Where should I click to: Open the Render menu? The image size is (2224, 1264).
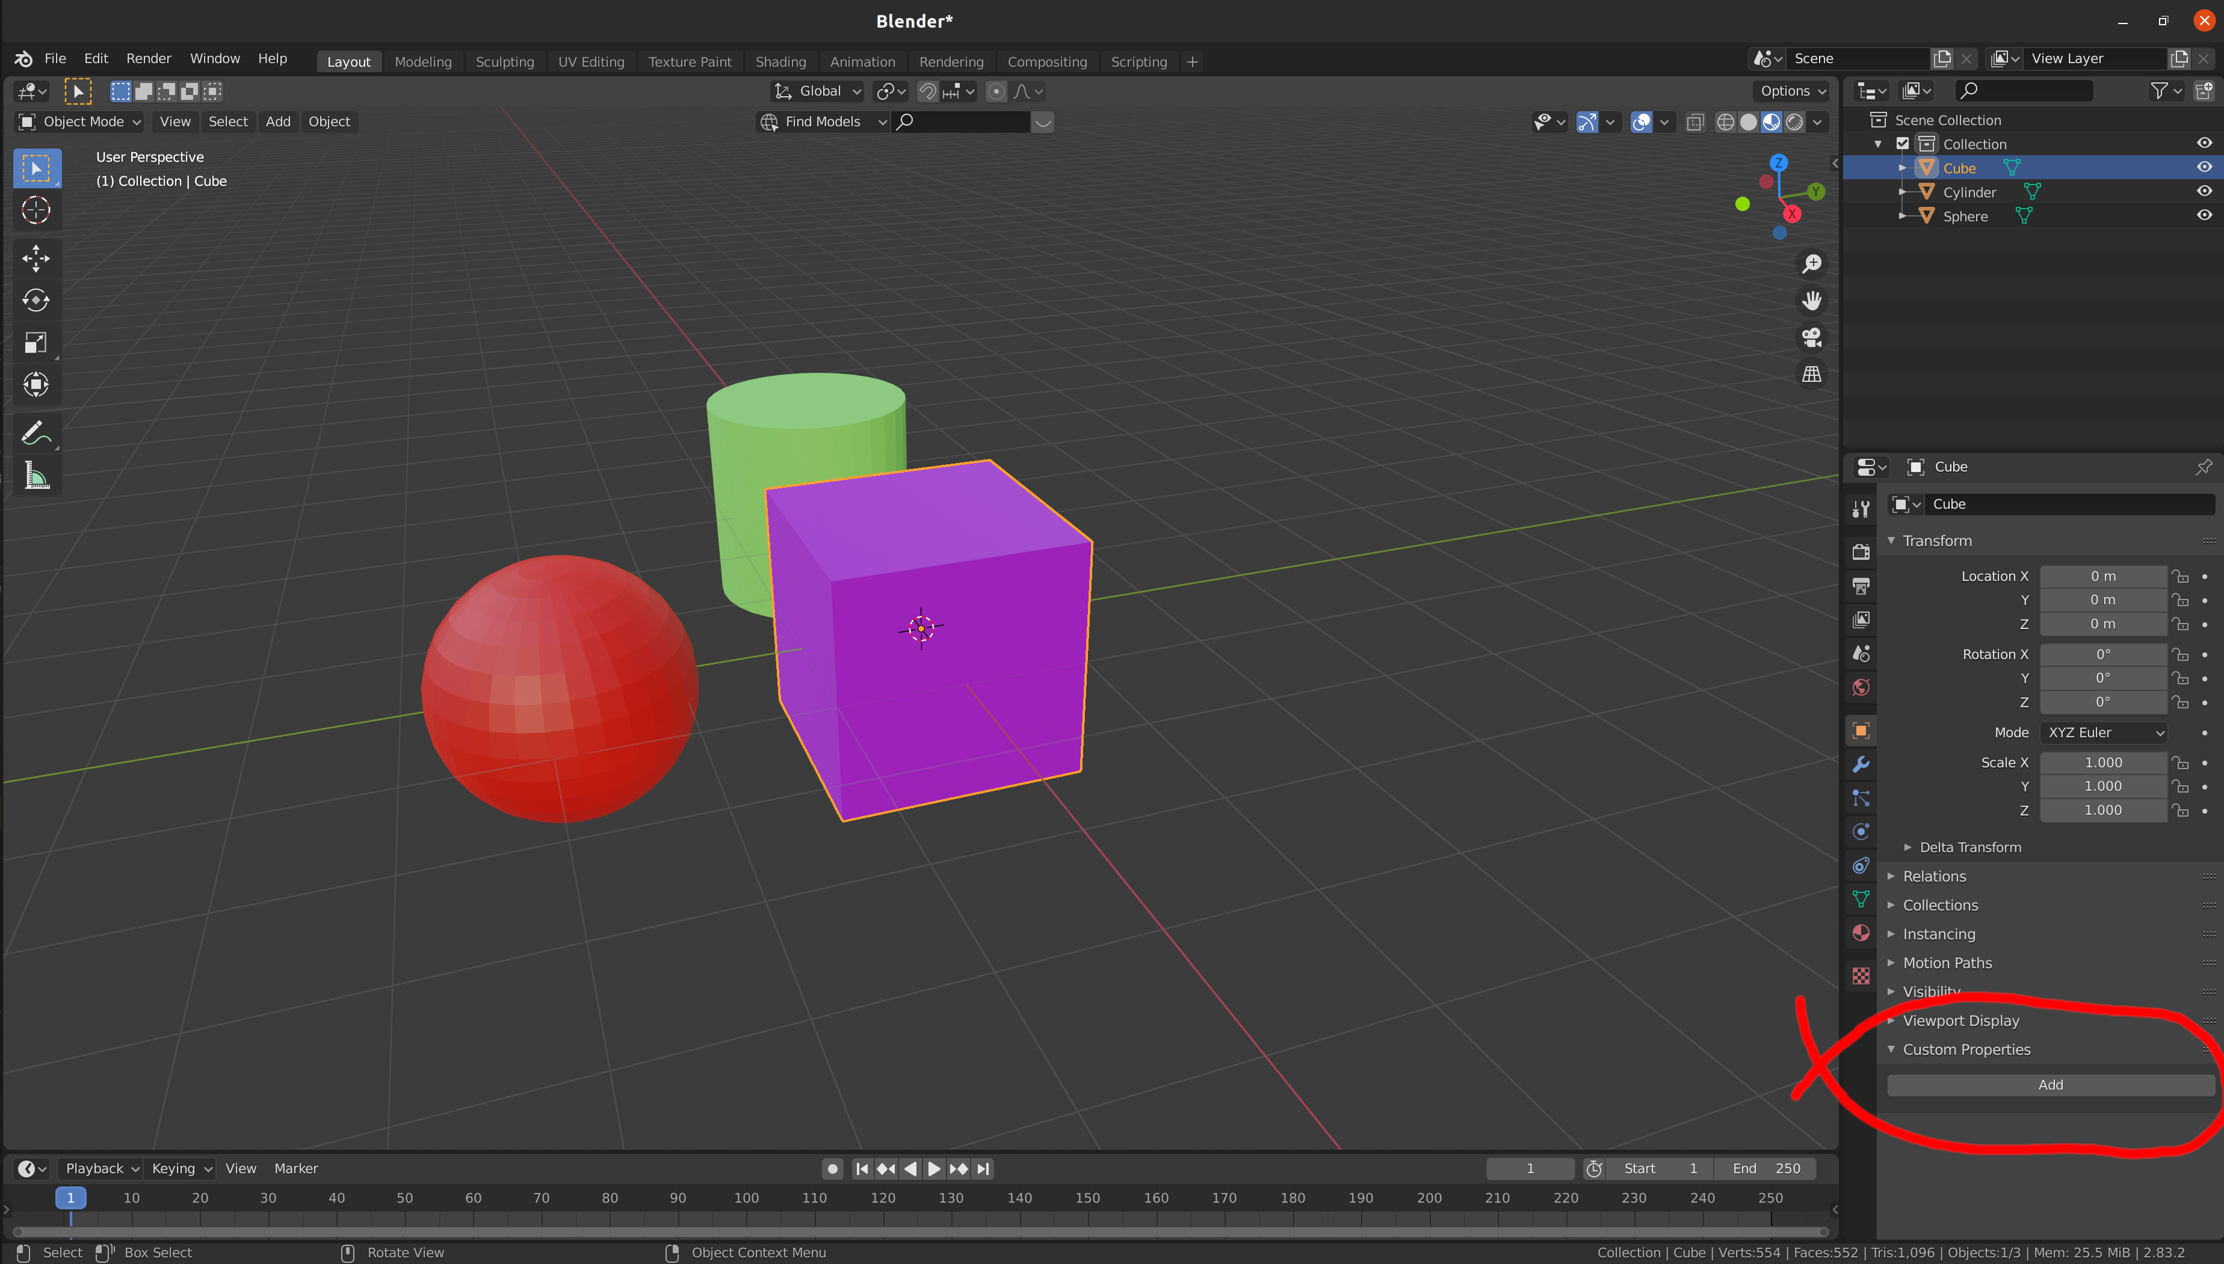(x=149, y=59)
